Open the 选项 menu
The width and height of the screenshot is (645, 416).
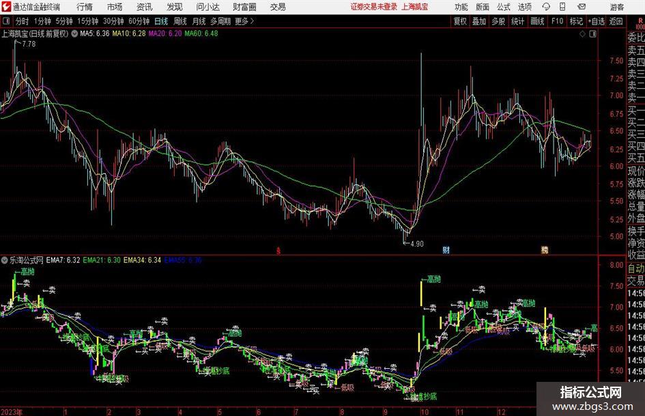click(x=524, y=7)
